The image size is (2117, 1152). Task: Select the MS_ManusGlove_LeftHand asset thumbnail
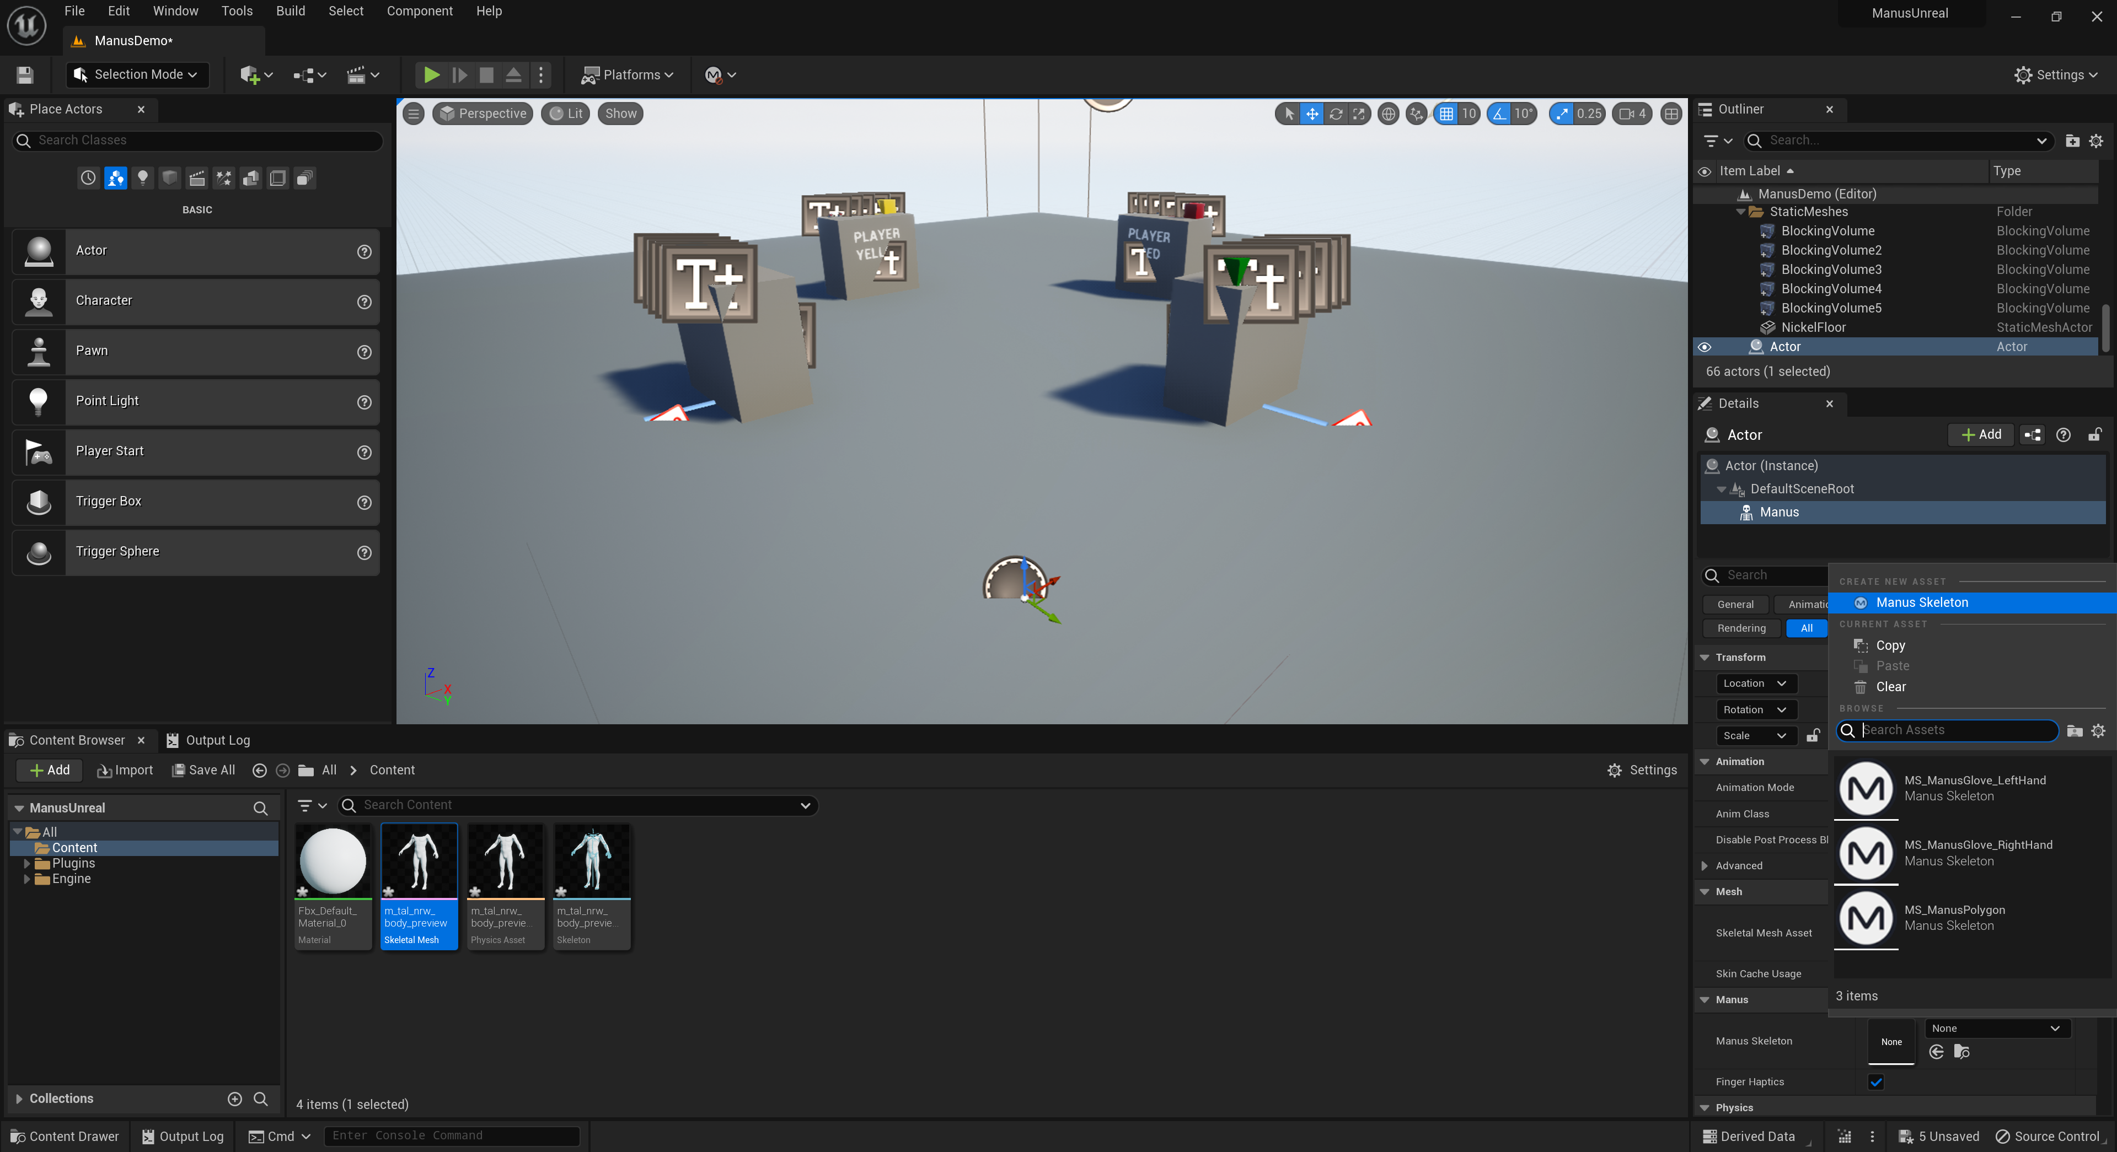tap(1866, 788)
